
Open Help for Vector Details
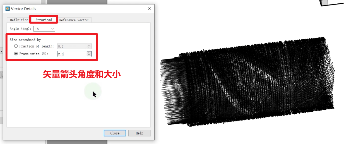coord(139,133)
